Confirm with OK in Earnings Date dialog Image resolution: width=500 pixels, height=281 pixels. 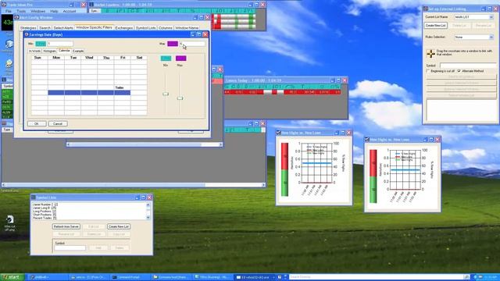coord(37,123)
